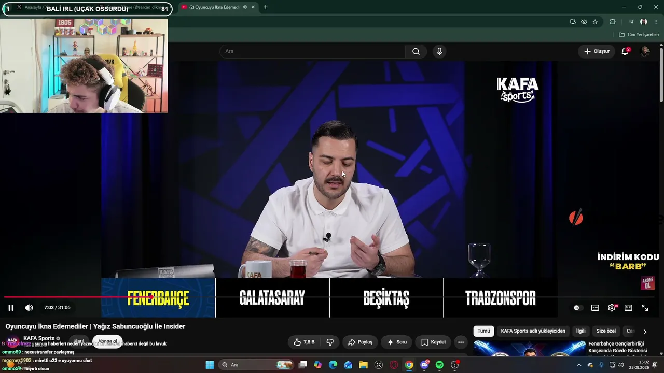Image resolution: width=664 pixels, height=373 pixels.
Task: Save video with Kaydet button
Action: 433,342
